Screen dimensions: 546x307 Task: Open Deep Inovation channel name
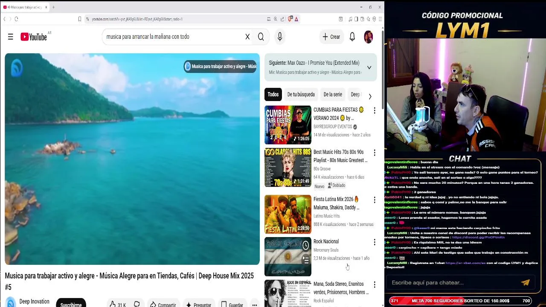[x=35, y=301]
